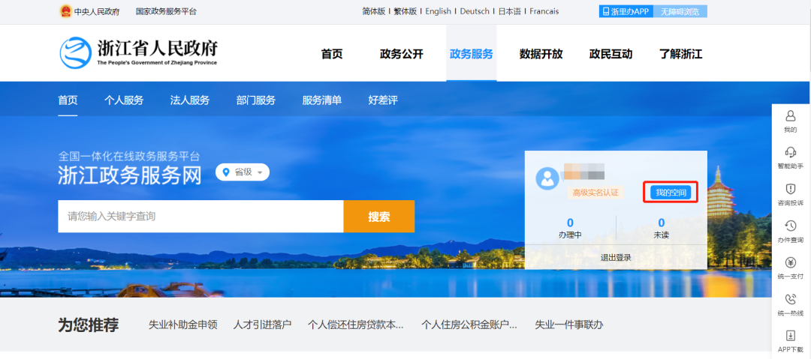The height and width of the screenshot is (359, 811).
Task: Open the 失业补助金申领 recommended link
Action: 182,325
